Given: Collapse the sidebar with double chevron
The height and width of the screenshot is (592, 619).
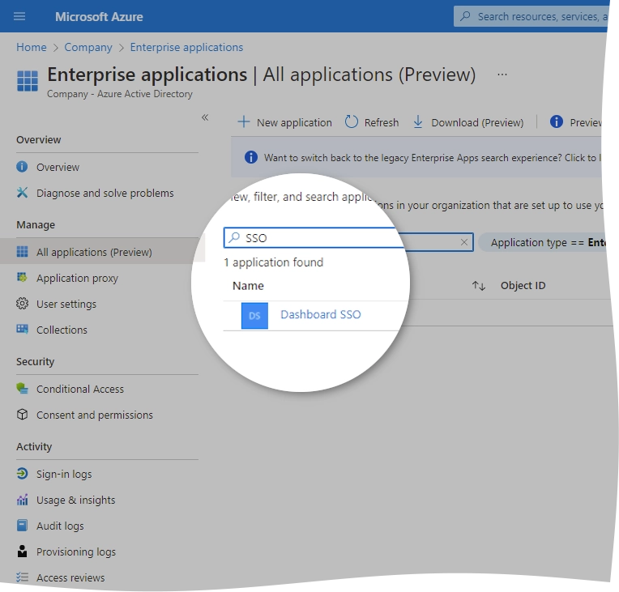Looking at the screenshot, I should (x=205, y=117).
